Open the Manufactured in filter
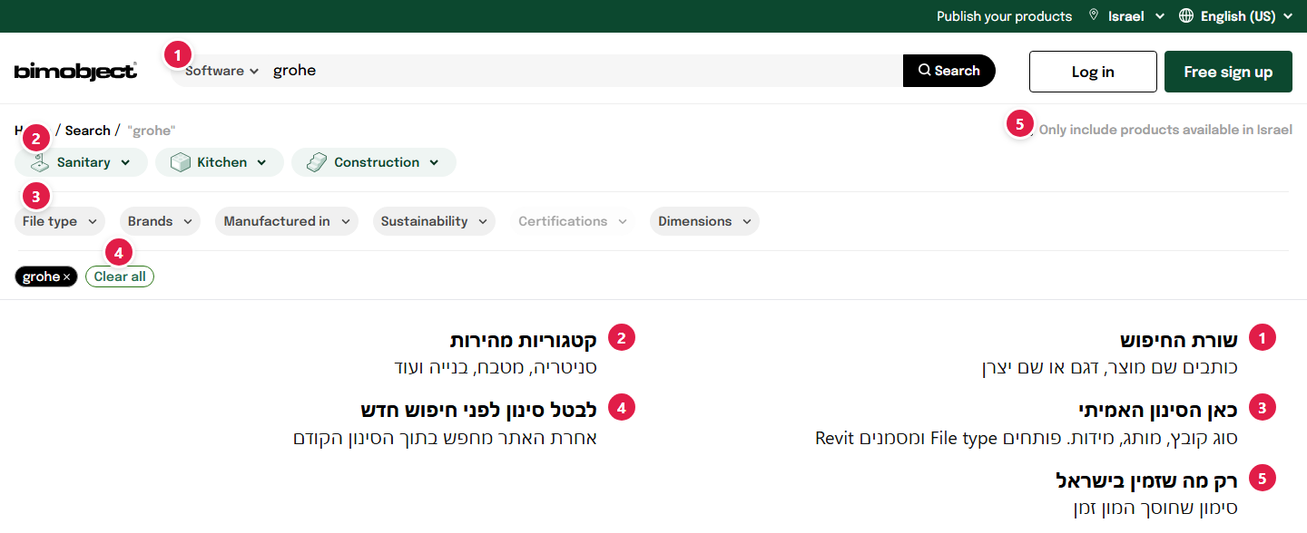1307x533 pixels. point(287,221)
